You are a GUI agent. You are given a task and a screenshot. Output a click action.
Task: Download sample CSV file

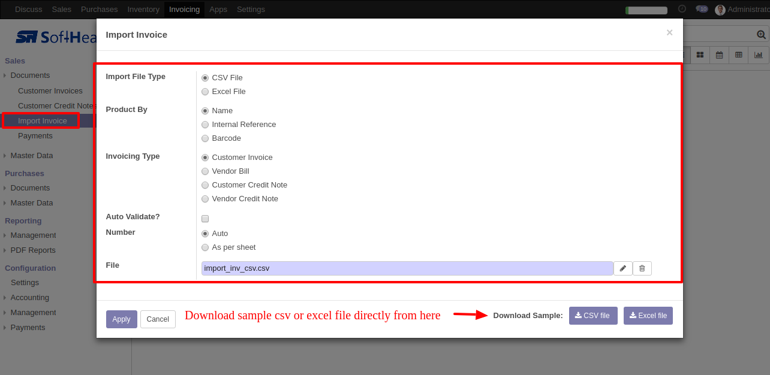click(x=593, y=316)
